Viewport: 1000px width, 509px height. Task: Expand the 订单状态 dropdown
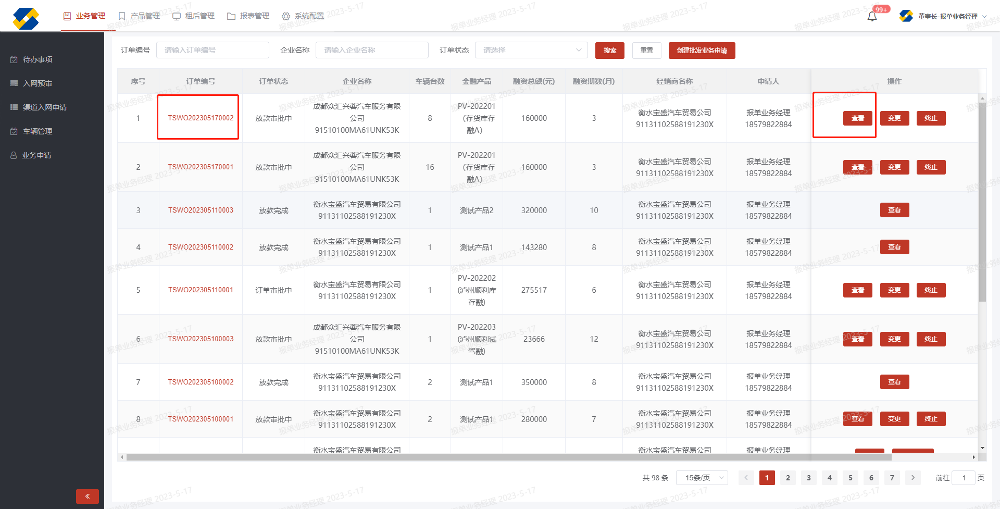coord(531,50)
